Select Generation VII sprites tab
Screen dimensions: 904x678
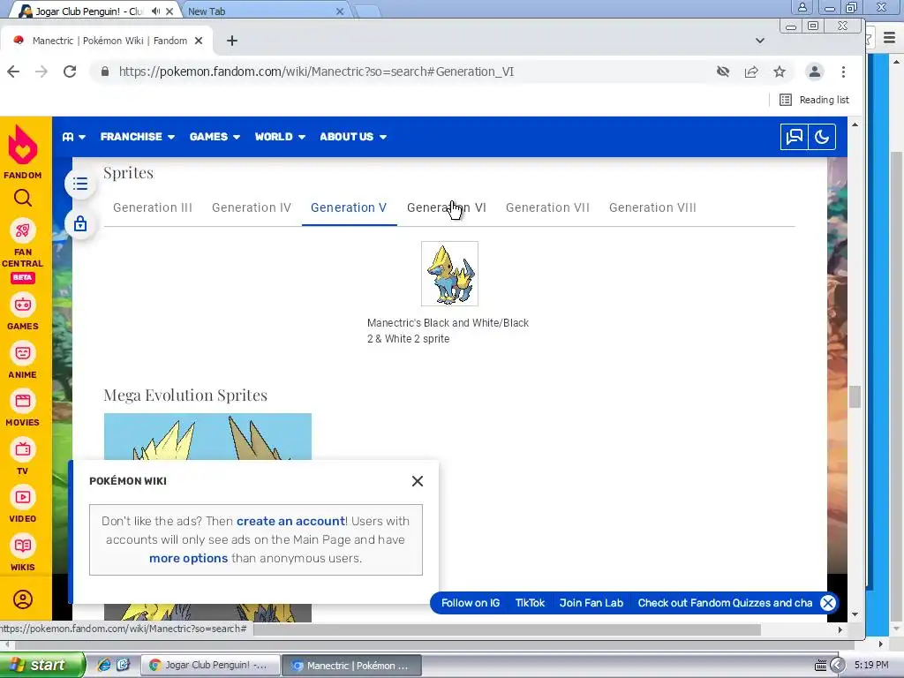pyautogui.click(x=547, y=207)
